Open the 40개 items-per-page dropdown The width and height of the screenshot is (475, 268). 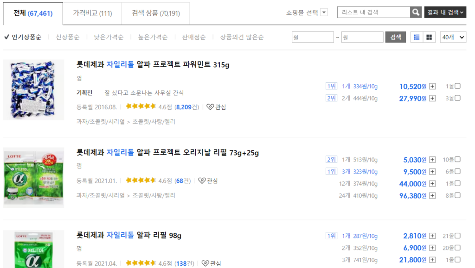[453, 37]
